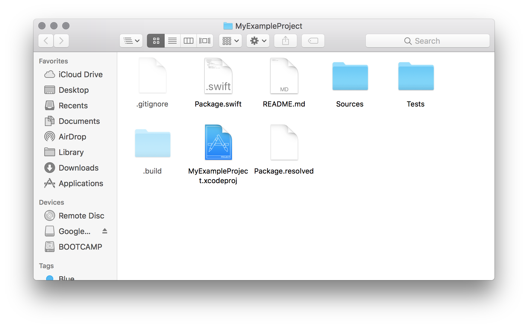Open the item arrangement dropdown
The width and height of the screenshot is (528, 328).
tap(230, 41)
